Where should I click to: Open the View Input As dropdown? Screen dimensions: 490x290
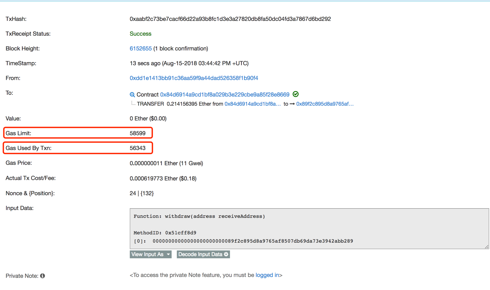[150, 254]
